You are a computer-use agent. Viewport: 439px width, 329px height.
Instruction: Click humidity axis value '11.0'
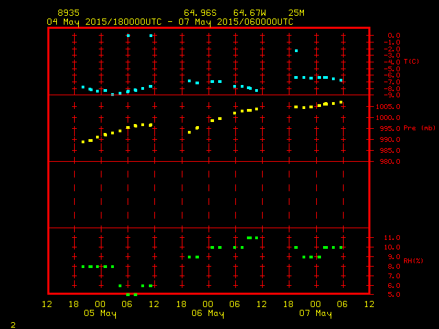pyautogui.click(x=392, y=238)
